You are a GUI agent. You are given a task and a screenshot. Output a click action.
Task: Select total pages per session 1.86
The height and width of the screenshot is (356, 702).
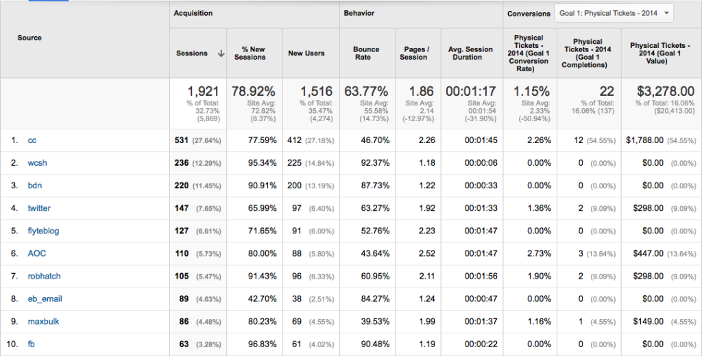tap(422, 91)
